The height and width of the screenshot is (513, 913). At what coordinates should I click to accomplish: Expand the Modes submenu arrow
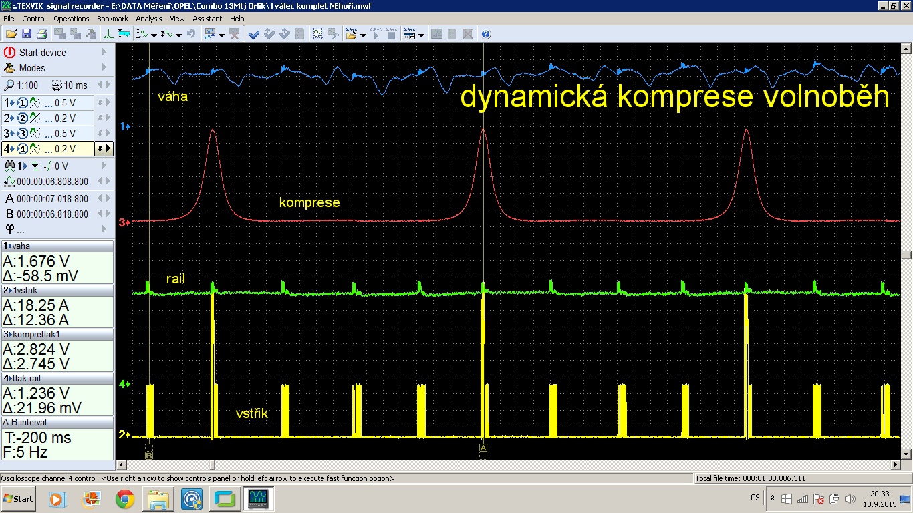(104, 67)
